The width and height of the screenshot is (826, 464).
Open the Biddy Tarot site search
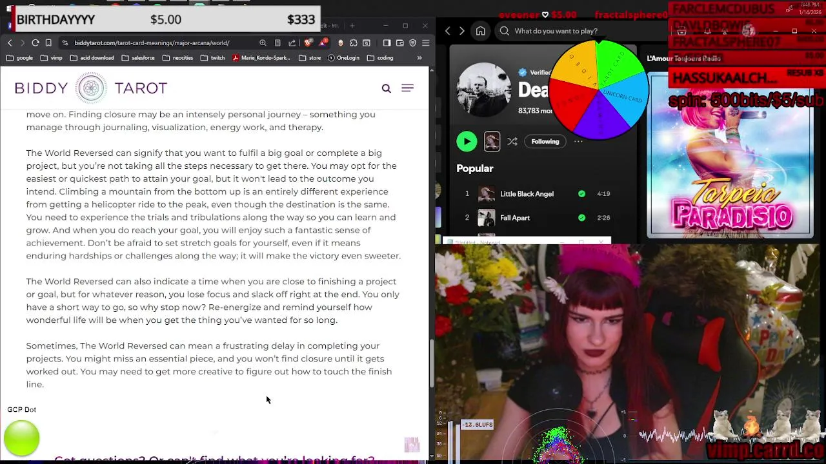(x=386, y=88)
